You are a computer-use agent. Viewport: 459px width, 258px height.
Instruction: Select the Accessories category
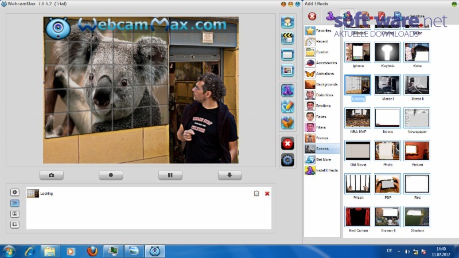(x=322, y=63)
